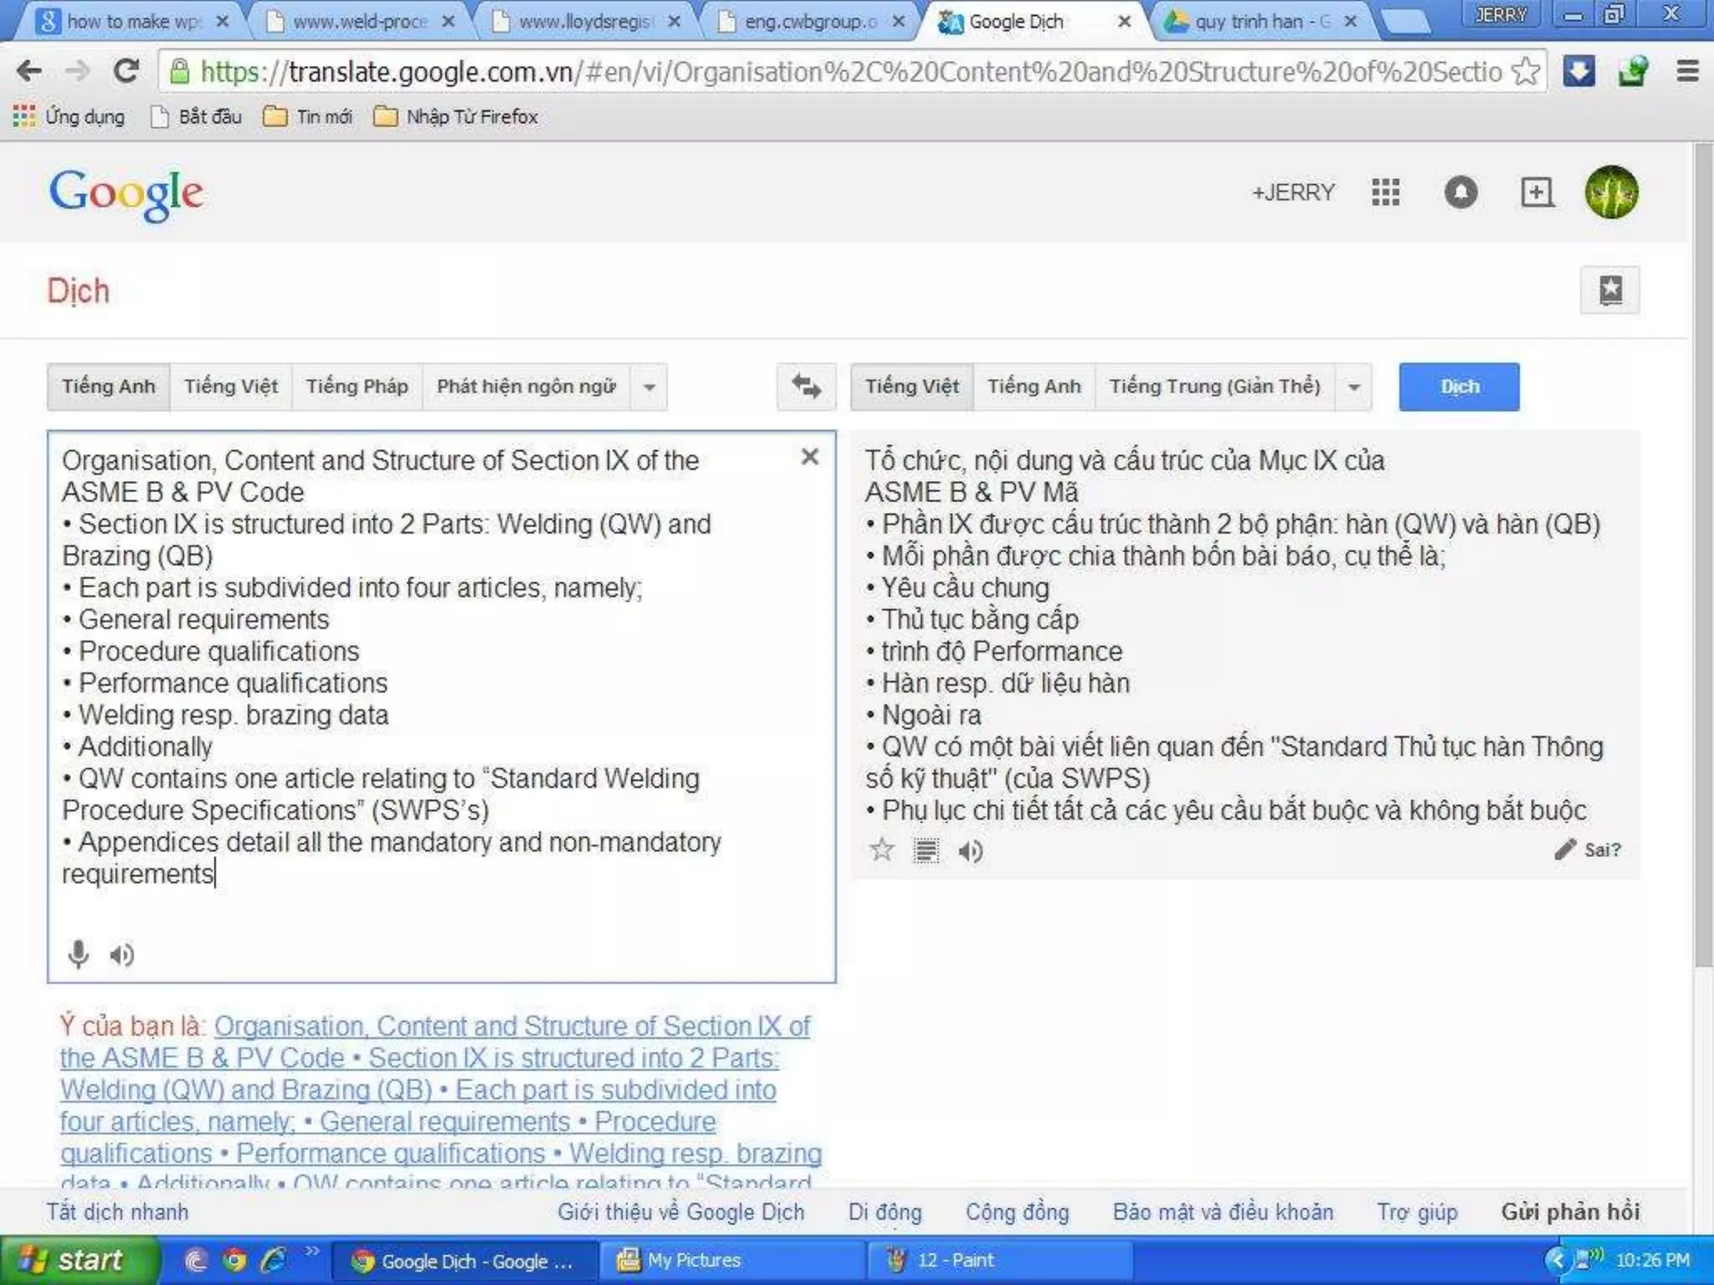Open the Google apps grid icon
This screenshot has height=1285, width=1714.
[1386, 192]
